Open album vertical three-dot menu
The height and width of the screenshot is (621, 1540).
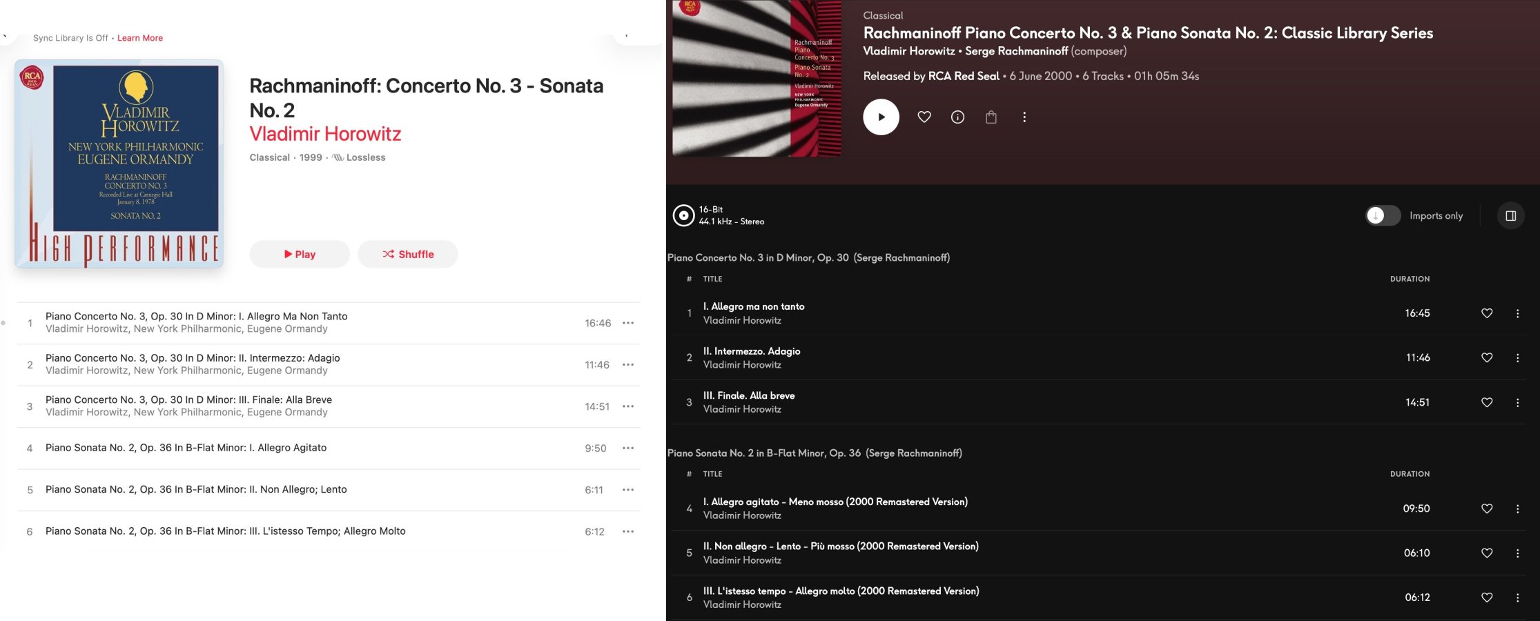pos(1024,117)
